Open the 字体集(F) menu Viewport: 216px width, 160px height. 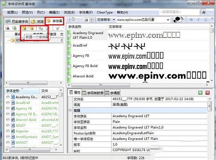(86, 12)
